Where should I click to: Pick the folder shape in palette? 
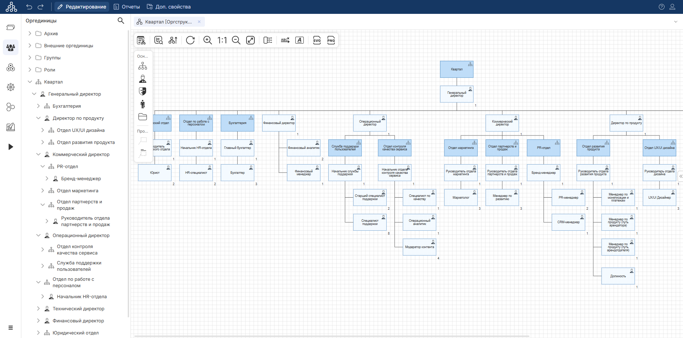pyautogui.click(x=143, y=117)
